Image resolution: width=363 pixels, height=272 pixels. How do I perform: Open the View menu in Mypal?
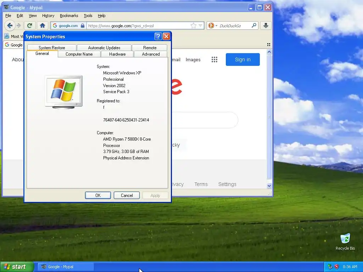(x=33, y=16)
